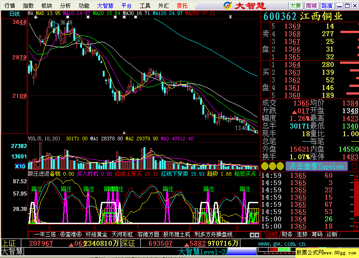Click the 36.48 high price marker
This screenshot has width=359, height=258.
click(x=66, y=23)
